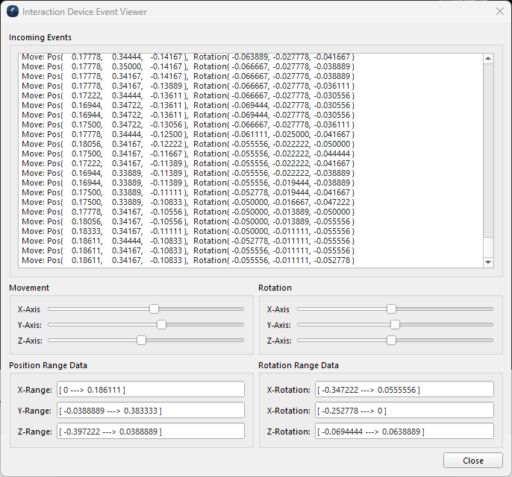Select the X-Range position field
Screen dimensions: 512x477
click(150, 390)
